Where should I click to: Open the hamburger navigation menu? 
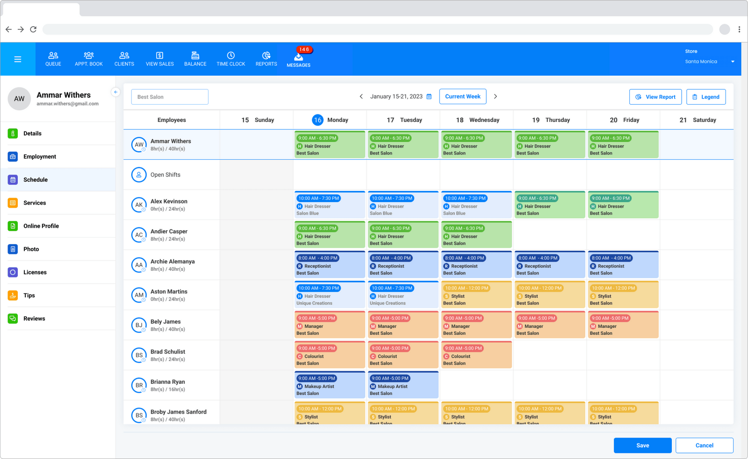pos(18,59)
